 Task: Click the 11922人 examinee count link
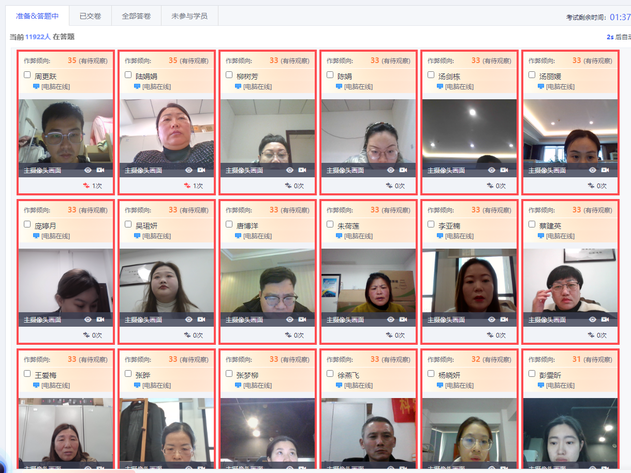click(x=38, y=37)
